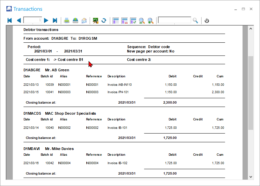Refresh the transactions report

click(x=104, y=21)
